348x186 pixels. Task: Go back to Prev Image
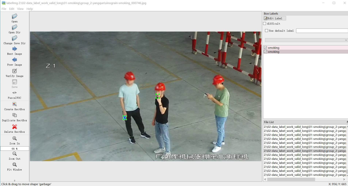pos(15,60)
